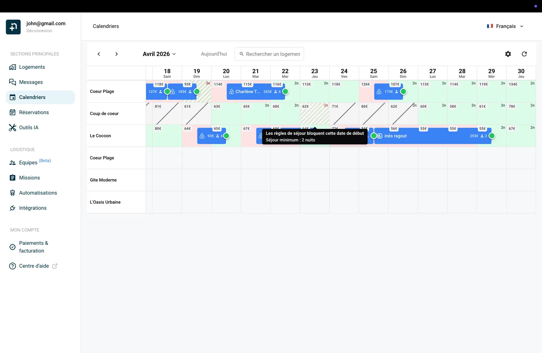
Task: Select L'Oasis Urbaine listing row
Action: (x=116, y=202)
